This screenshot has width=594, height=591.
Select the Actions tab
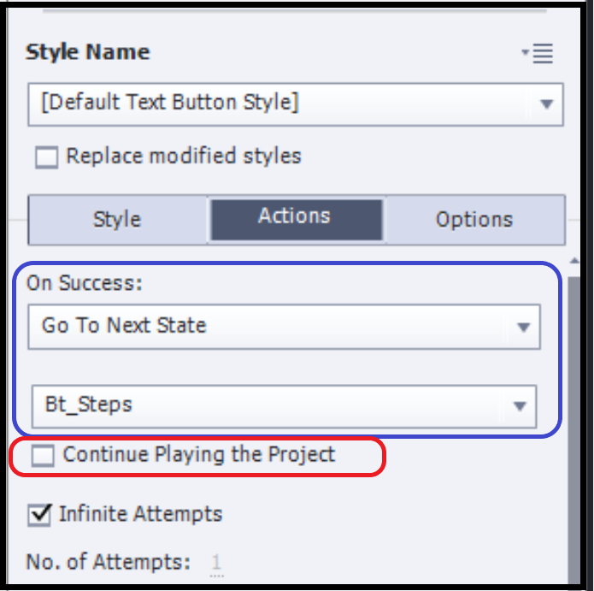(295, 218)
